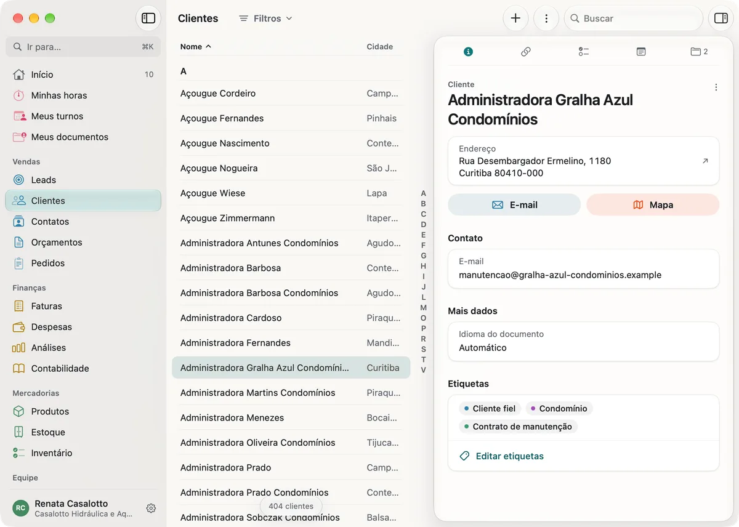Open the folder tab showing 2 files
This screenshot has width=739, height=527.
(x=699, y=52)
